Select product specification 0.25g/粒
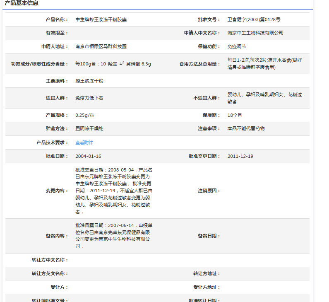Viewport: 329px width, 302px height. [85, 115]
